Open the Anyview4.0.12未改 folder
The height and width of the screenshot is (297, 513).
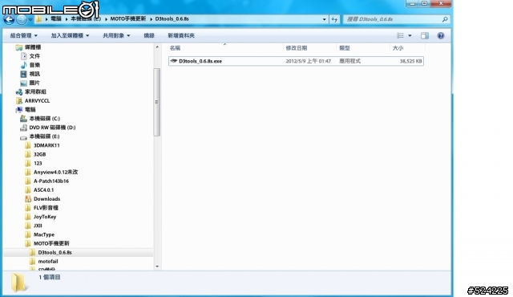[55, 172]
